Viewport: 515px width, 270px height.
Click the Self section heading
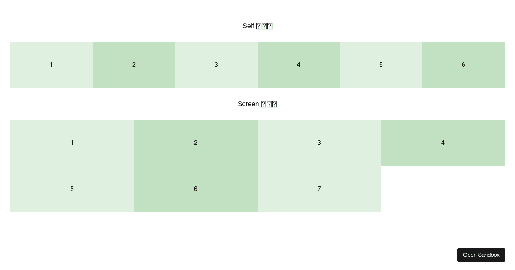(x=257, y=26)
